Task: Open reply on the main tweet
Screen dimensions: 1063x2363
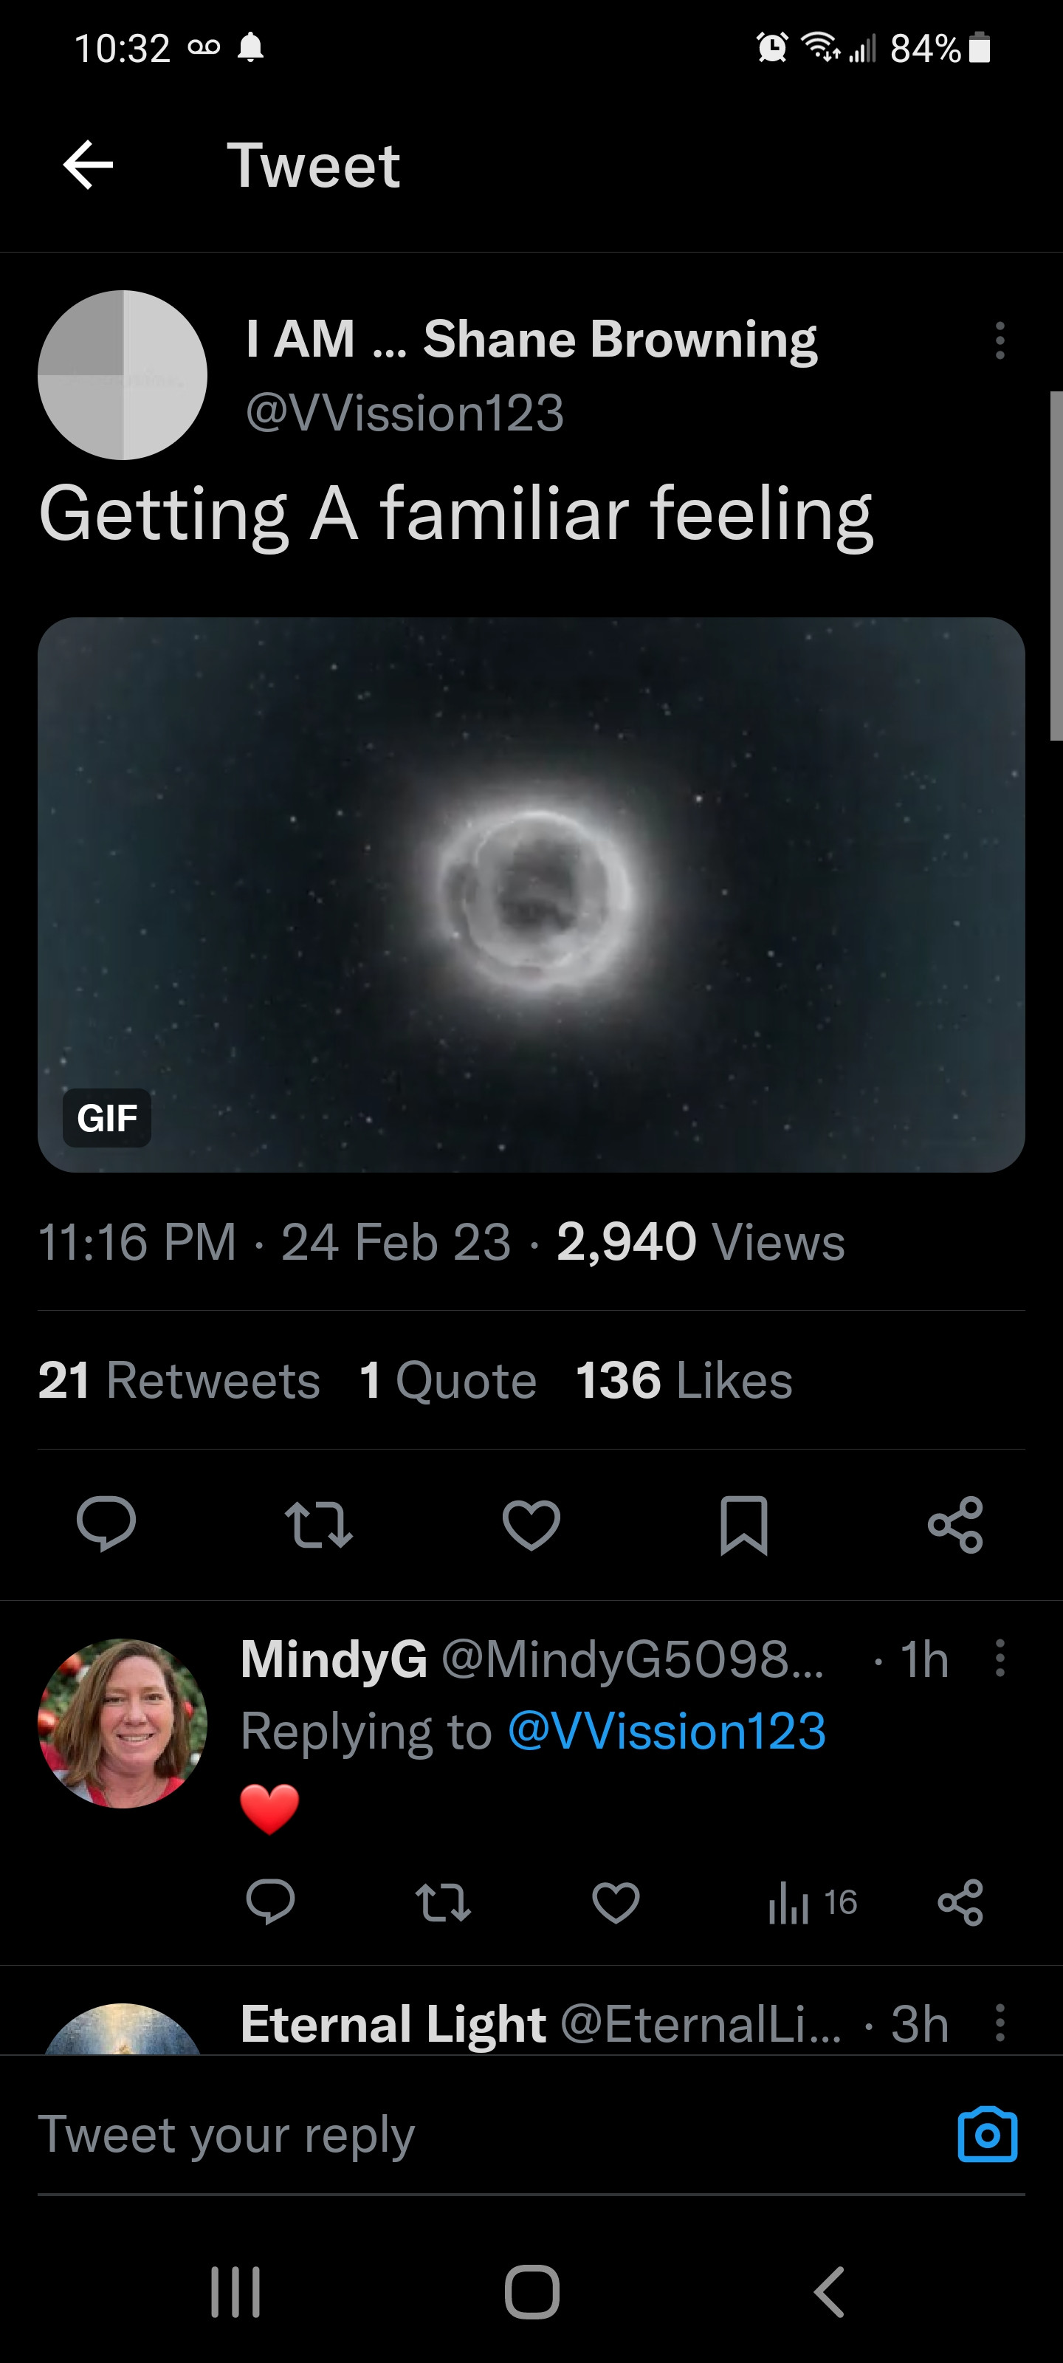Action: [x=106, y=1523]
